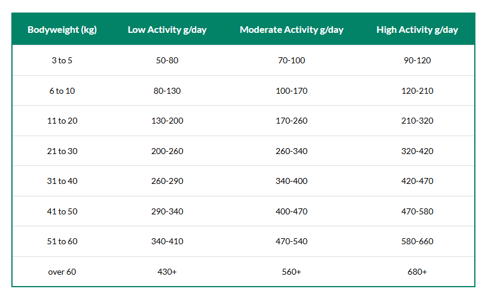Select the 3 to 5 bodyweight cell
This screenshot has width=488, height=295.
[62, 60]
